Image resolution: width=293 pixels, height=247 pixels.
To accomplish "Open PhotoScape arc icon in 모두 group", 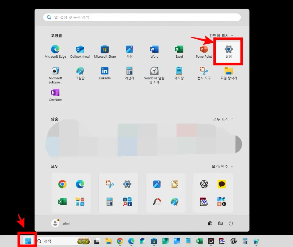I will coord(157,202).
